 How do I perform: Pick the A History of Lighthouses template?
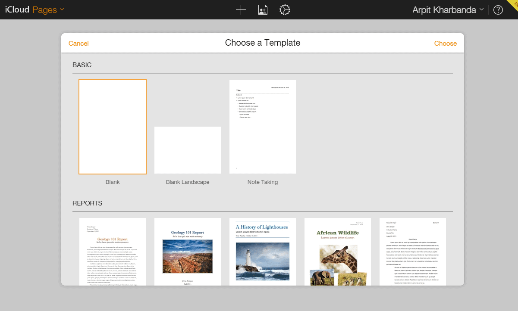click(x=263, y=251)
